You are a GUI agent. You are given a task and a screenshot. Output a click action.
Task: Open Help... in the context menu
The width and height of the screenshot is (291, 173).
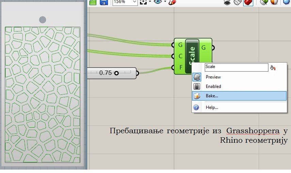[x=239, y=107]
